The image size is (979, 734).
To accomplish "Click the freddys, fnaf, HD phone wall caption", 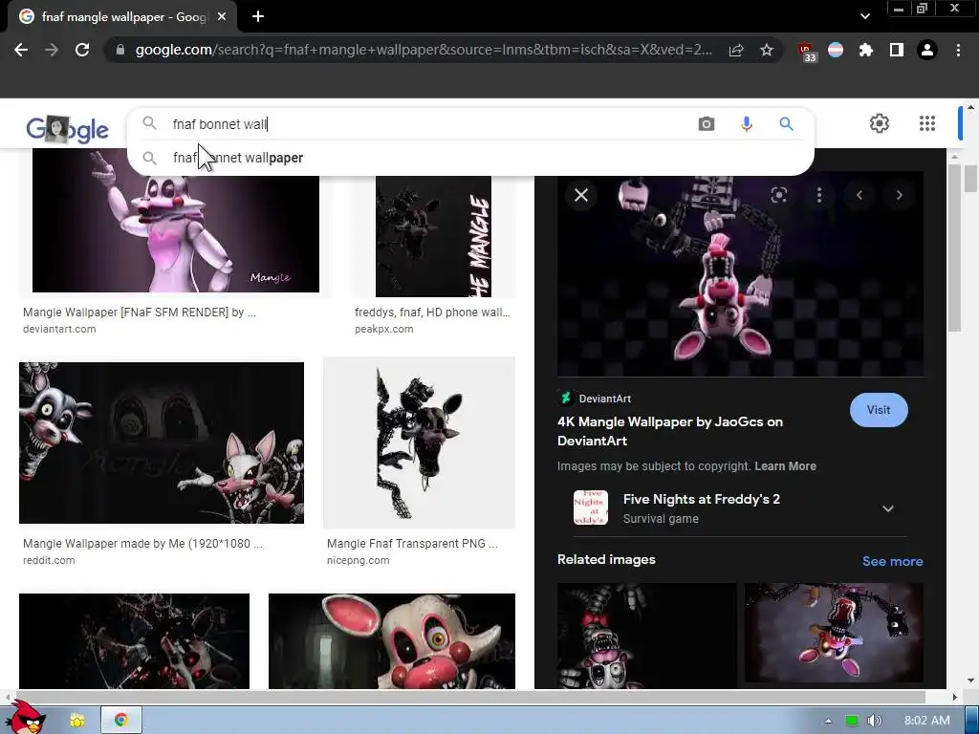I will pos(432,313).
